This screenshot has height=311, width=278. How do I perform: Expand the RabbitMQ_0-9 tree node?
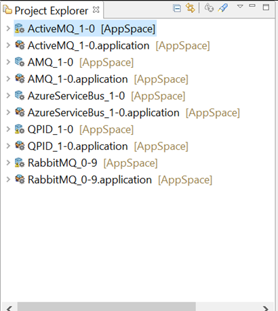click(8, 163)
